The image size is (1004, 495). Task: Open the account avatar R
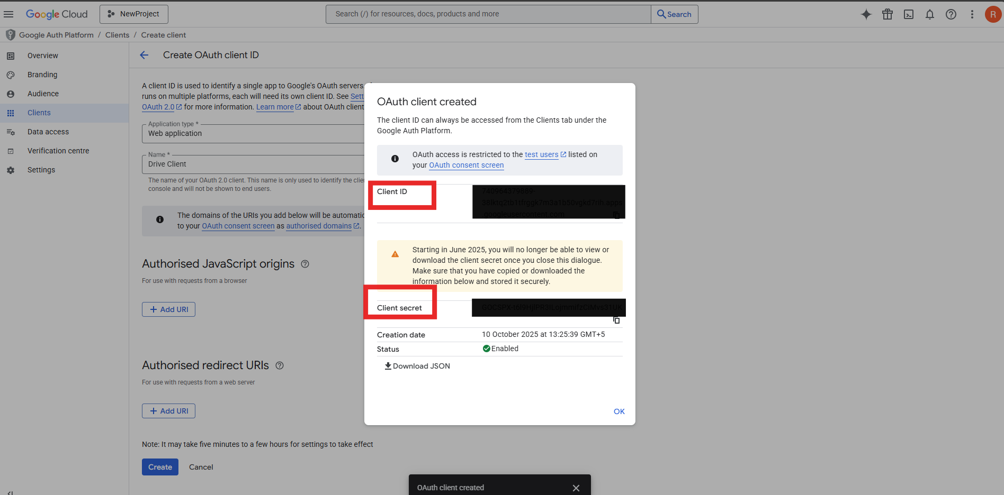pos(994,14)
